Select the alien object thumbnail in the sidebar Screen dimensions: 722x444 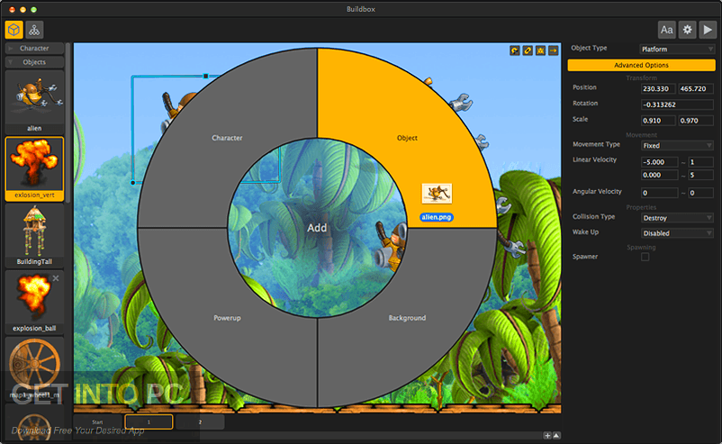point(34,102)
